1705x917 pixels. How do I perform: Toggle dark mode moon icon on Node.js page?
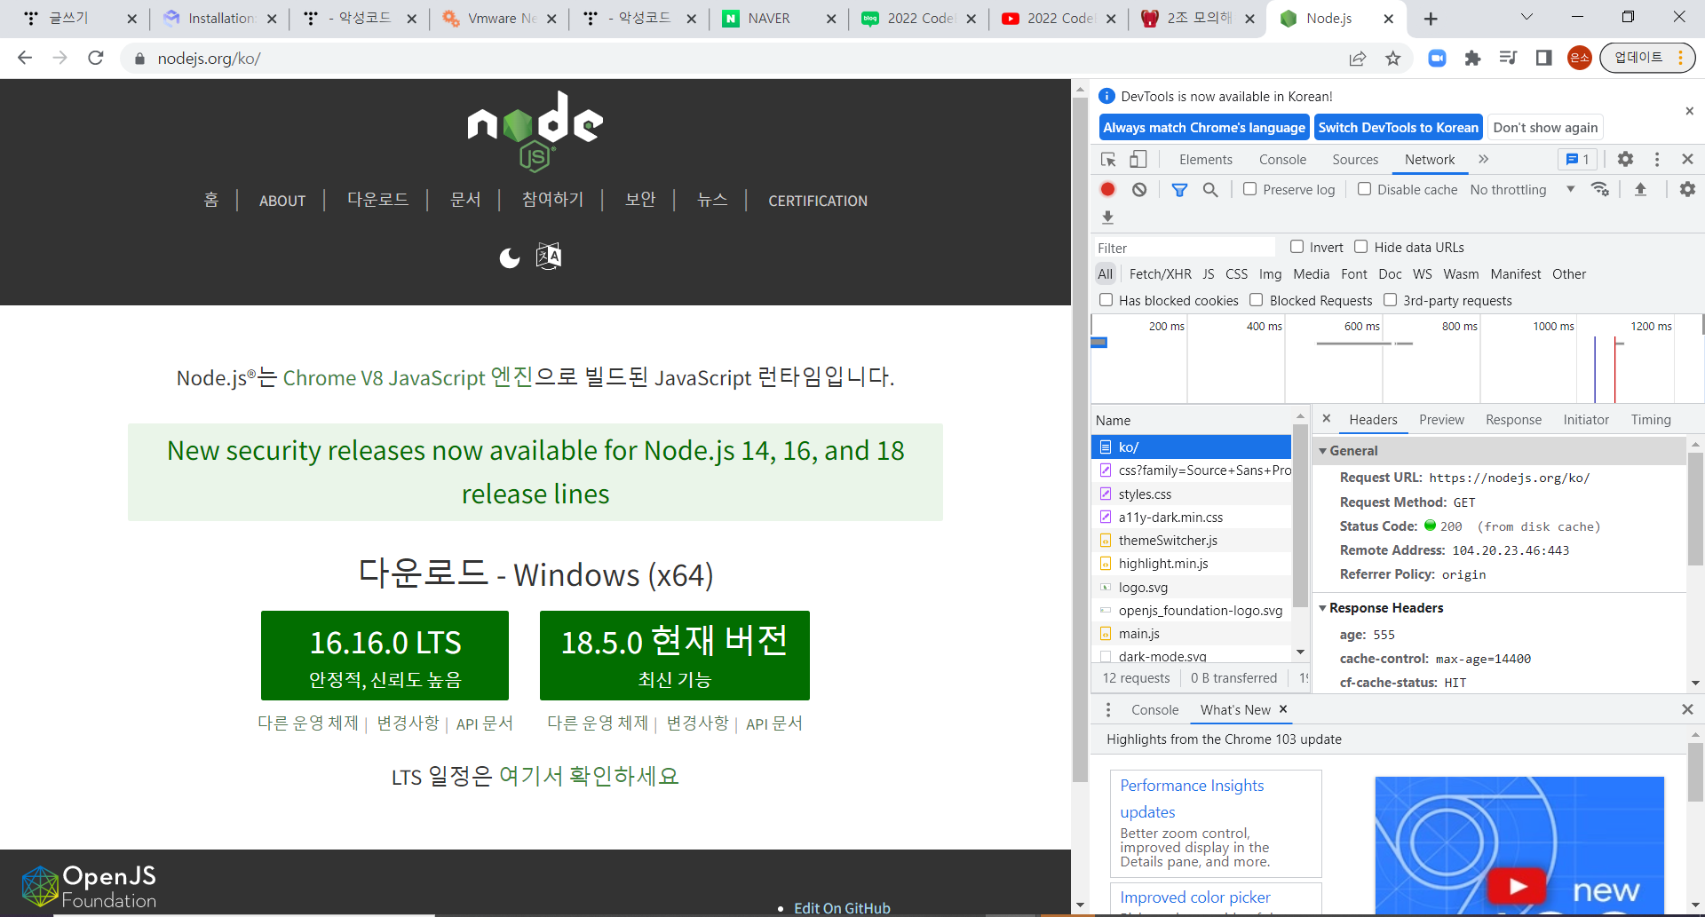pos(510,257)
